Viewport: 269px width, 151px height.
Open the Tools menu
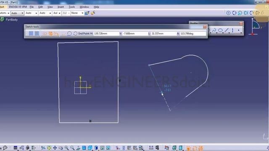point(72,7)
